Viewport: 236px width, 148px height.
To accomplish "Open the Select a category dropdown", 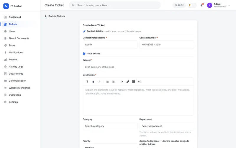I will pyautogui.click(x=110, y=126).
